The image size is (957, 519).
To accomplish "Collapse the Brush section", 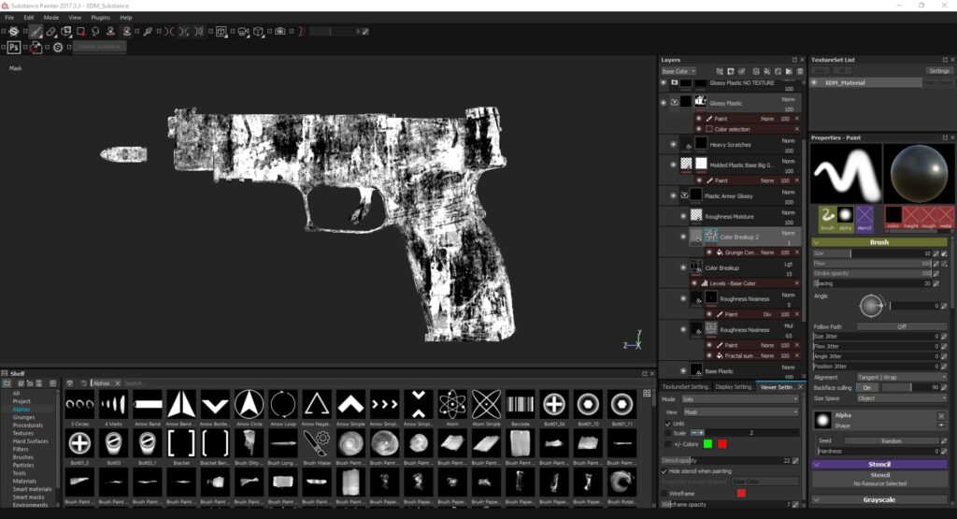I will 817,242.
